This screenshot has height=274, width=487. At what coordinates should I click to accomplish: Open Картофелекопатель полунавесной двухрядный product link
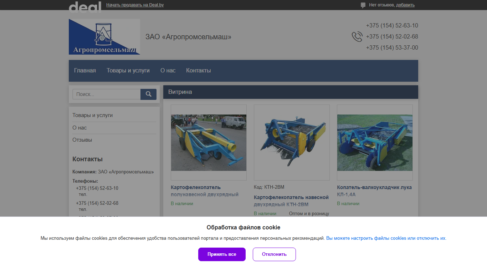pyautogui.click(x=205, y=191)
